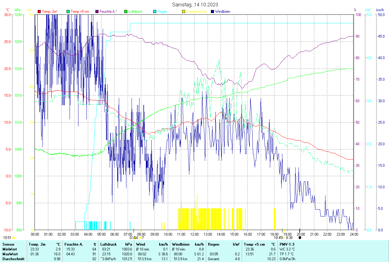Click the Gesamt: rain total label
This screenshot has width=389, height=262.
coord(214,259)
